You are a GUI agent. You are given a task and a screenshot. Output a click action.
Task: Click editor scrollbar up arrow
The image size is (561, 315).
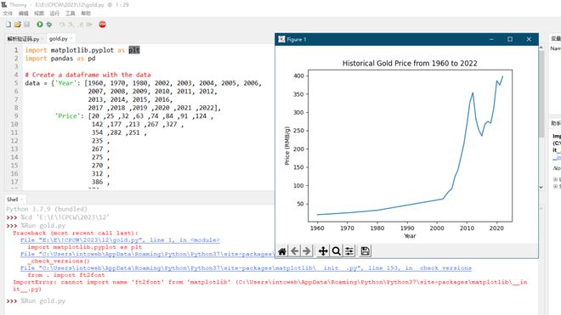(541, 48)
